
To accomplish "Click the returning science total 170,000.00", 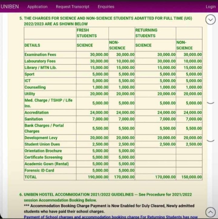I will (x=166, y=177).
